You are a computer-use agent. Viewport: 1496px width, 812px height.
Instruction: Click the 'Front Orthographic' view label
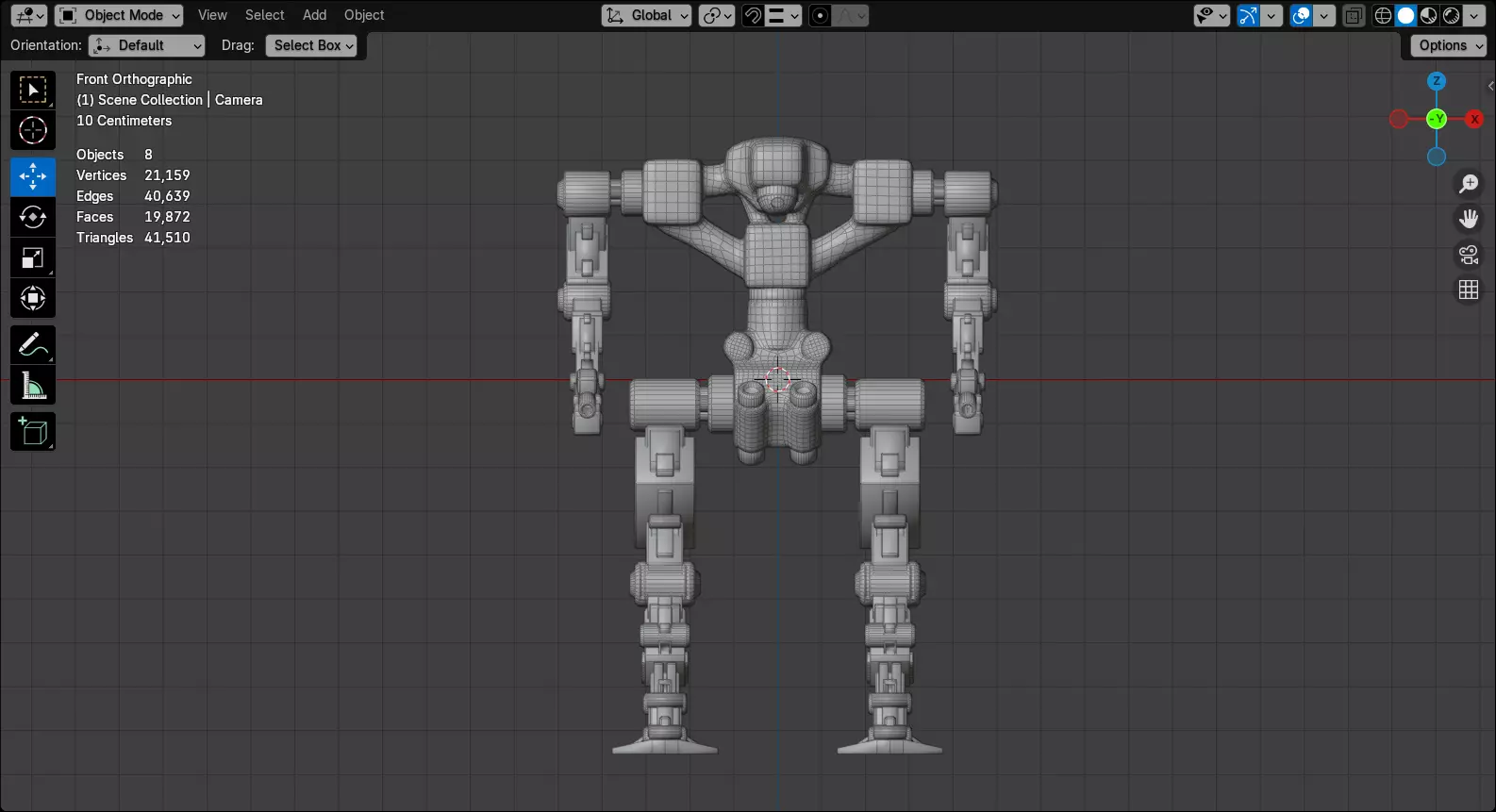pyautogui.click(x=134, y=79)
